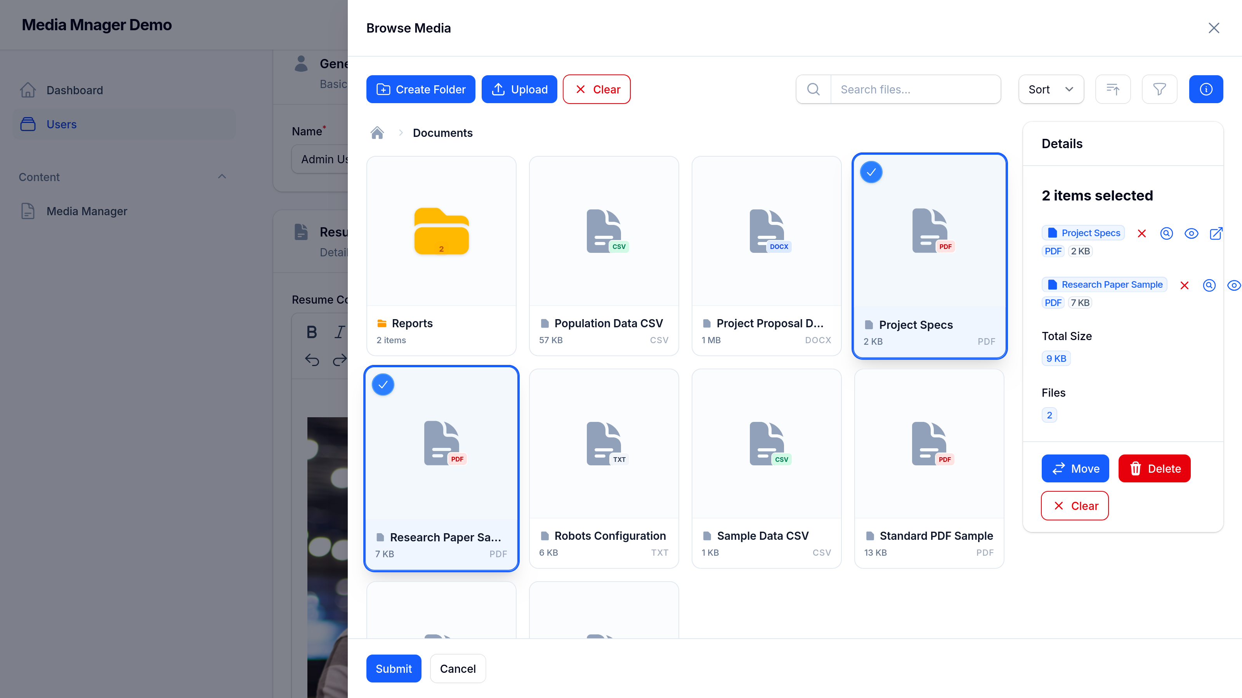The width and height of the screenshot is (1242, 698).
Task: Open Project Specs in new tab icon
Action: pyautogui.click(x=1216, y=233)
